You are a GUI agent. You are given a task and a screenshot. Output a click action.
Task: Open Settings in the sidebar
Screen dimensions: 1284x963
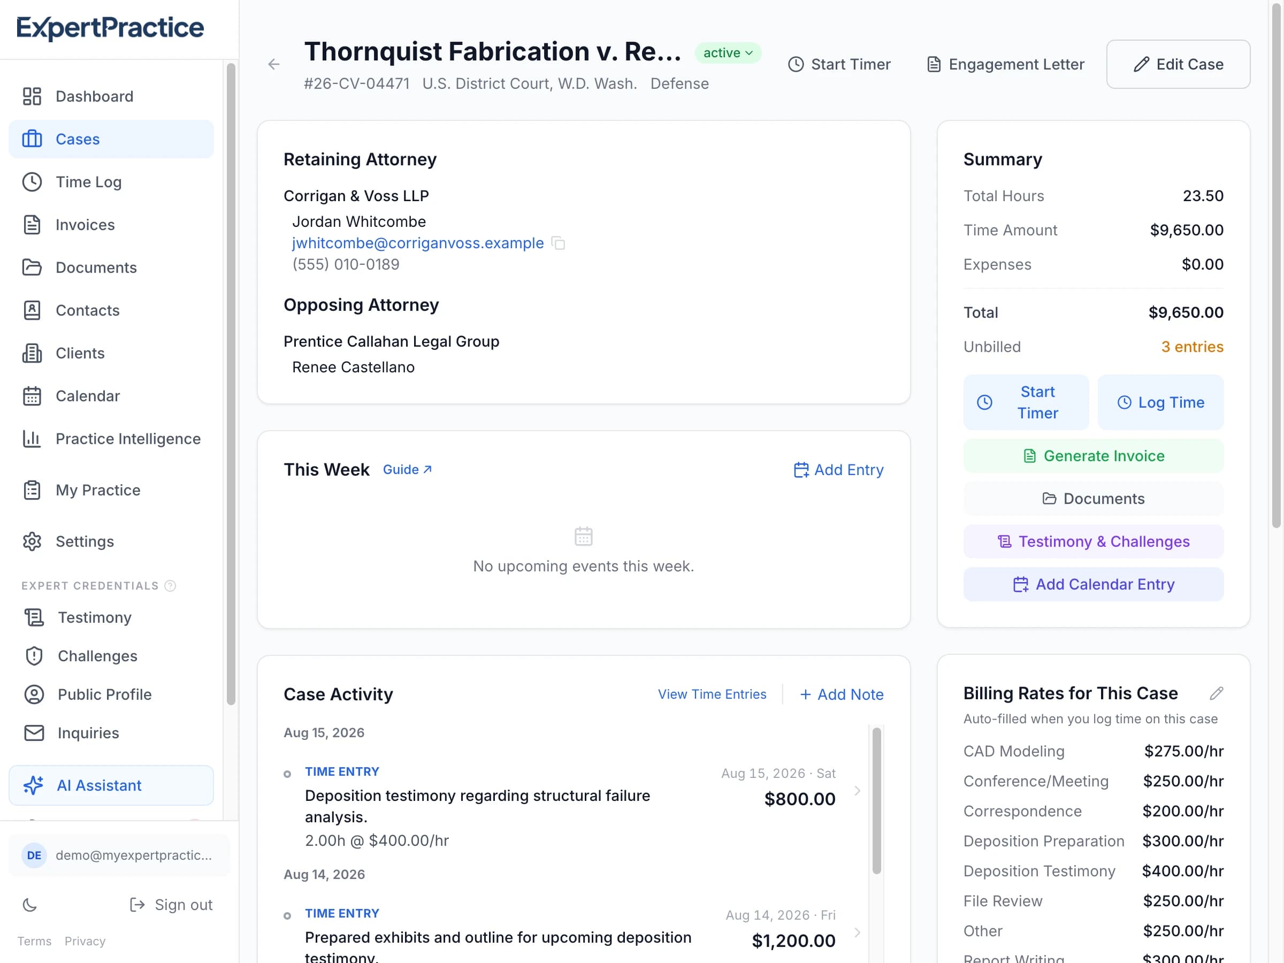coord(111,541)
